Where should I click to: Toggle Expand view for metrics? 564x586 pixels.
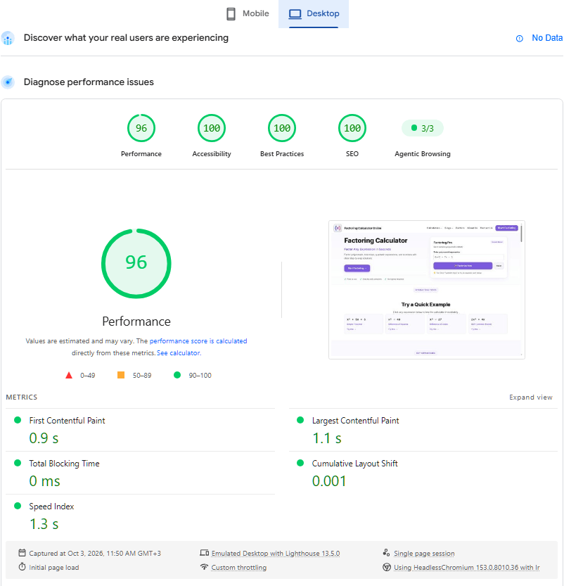pyautogui.click(x=531, y=397)
